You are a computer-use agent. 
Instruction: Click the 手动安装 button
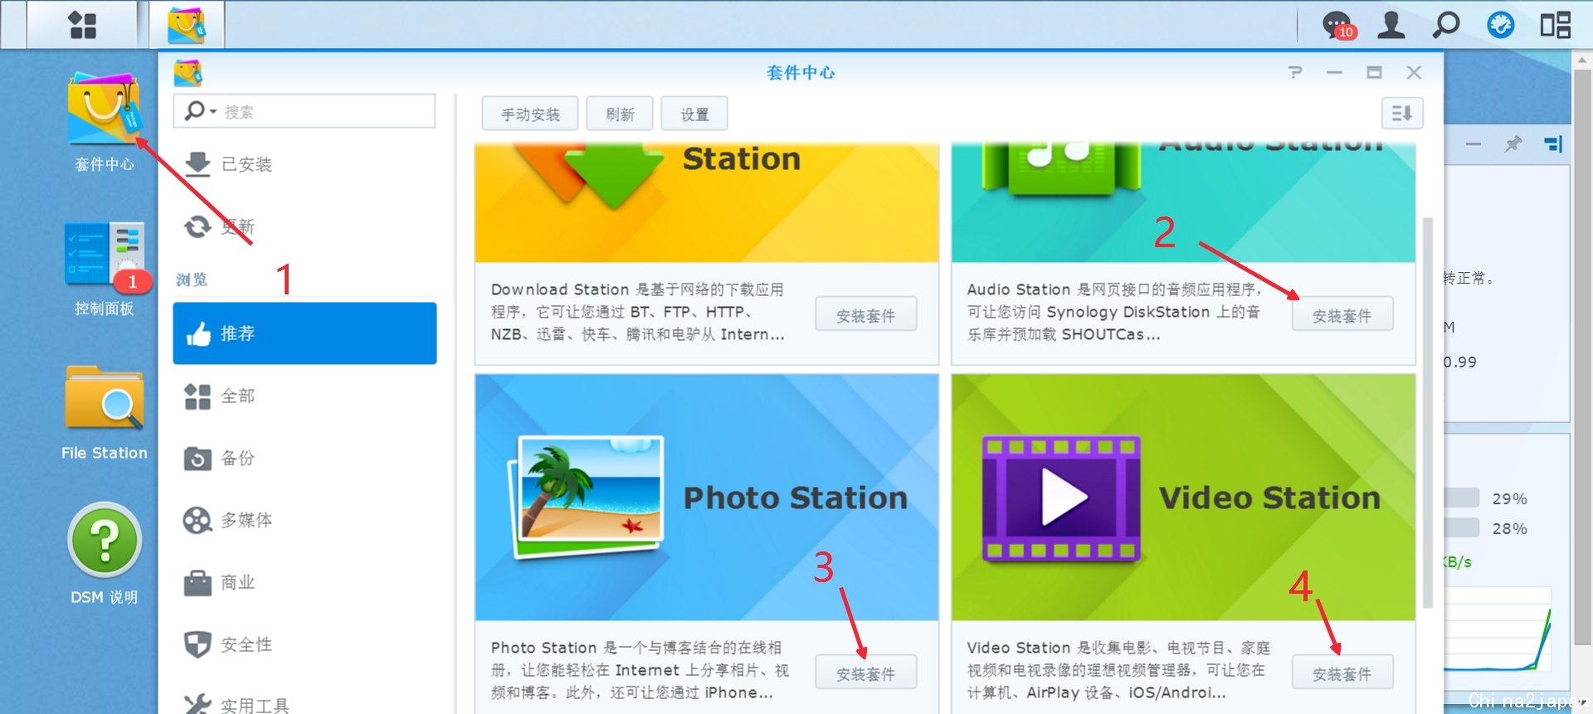(x=530, y=114)
